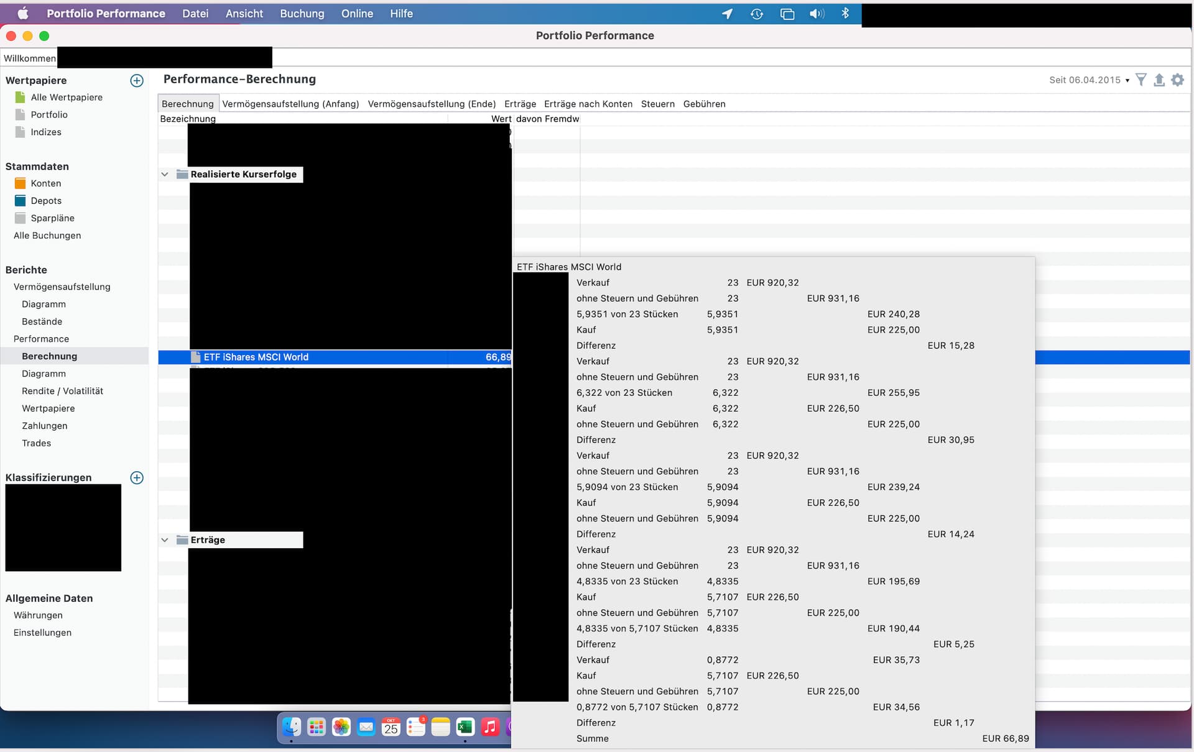
Task: Click the Performance-Berechnung heading
Action: click(239, 79)
